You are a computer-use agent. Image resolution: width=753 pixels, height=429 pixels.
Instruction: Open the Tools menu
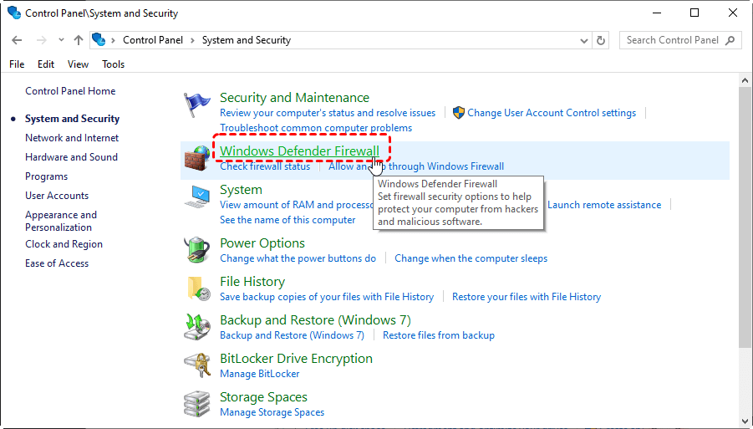113,64
